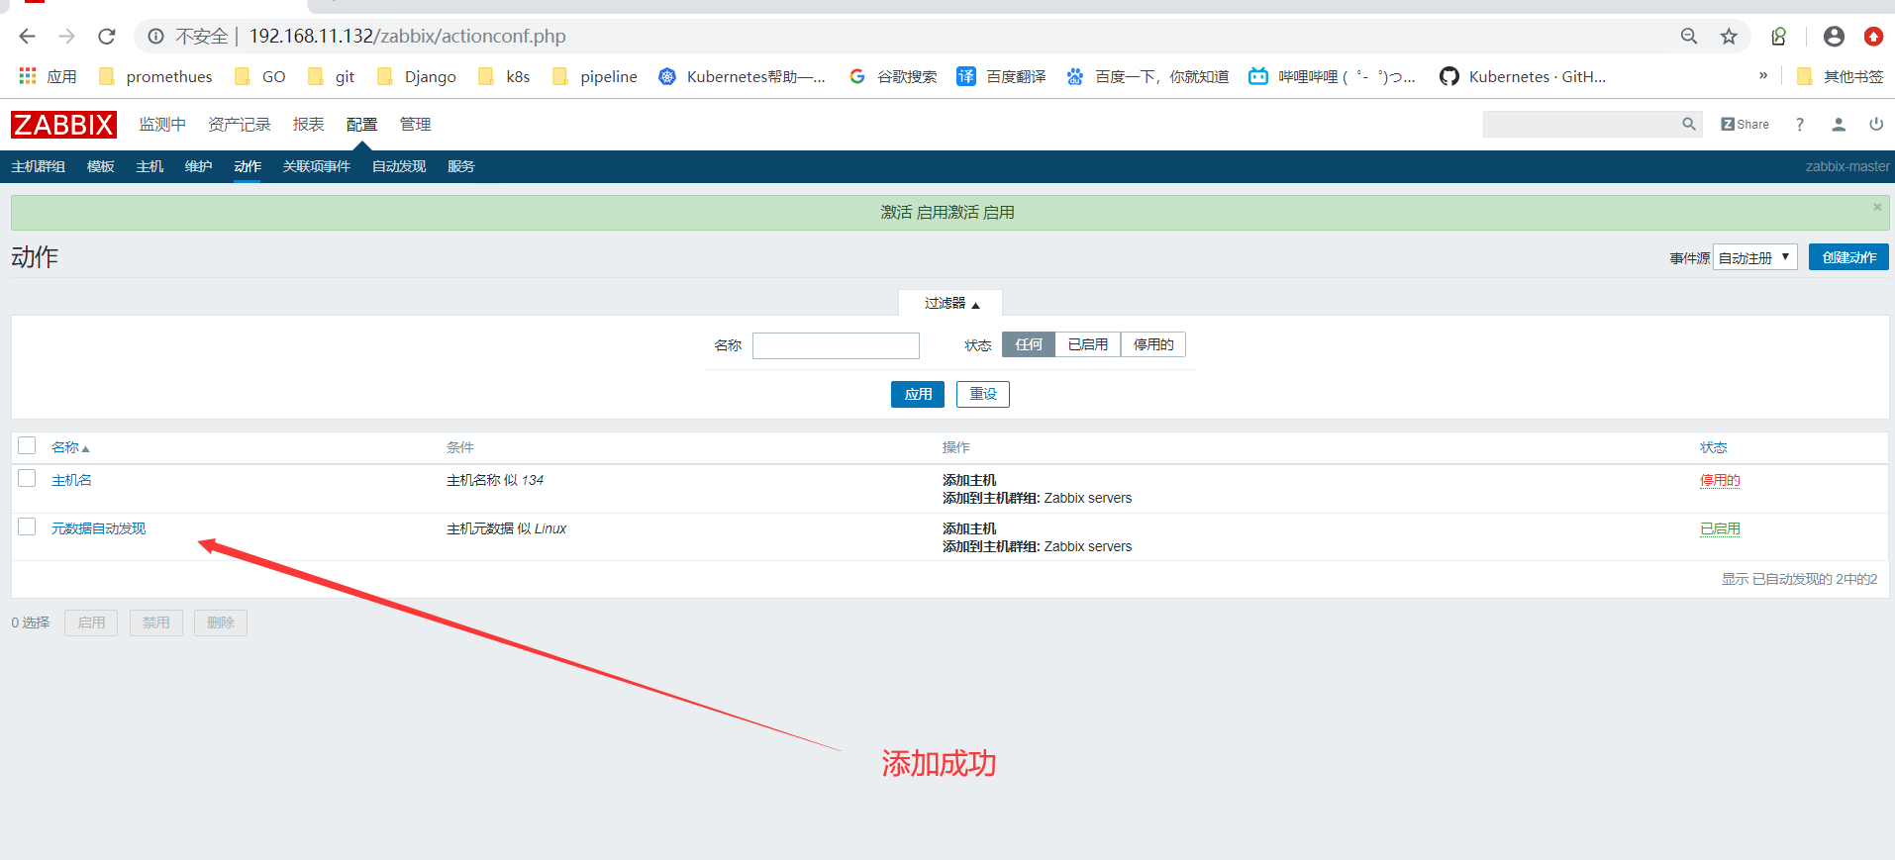
Task: Open the Kubernetes GitHub bookmark
Action: [1523, 76]
